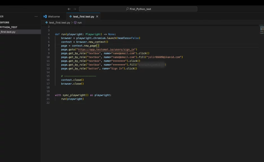Switch to the Welcome tab
Viewport: 264px width, 162px height.
click(x=54, y=17)
